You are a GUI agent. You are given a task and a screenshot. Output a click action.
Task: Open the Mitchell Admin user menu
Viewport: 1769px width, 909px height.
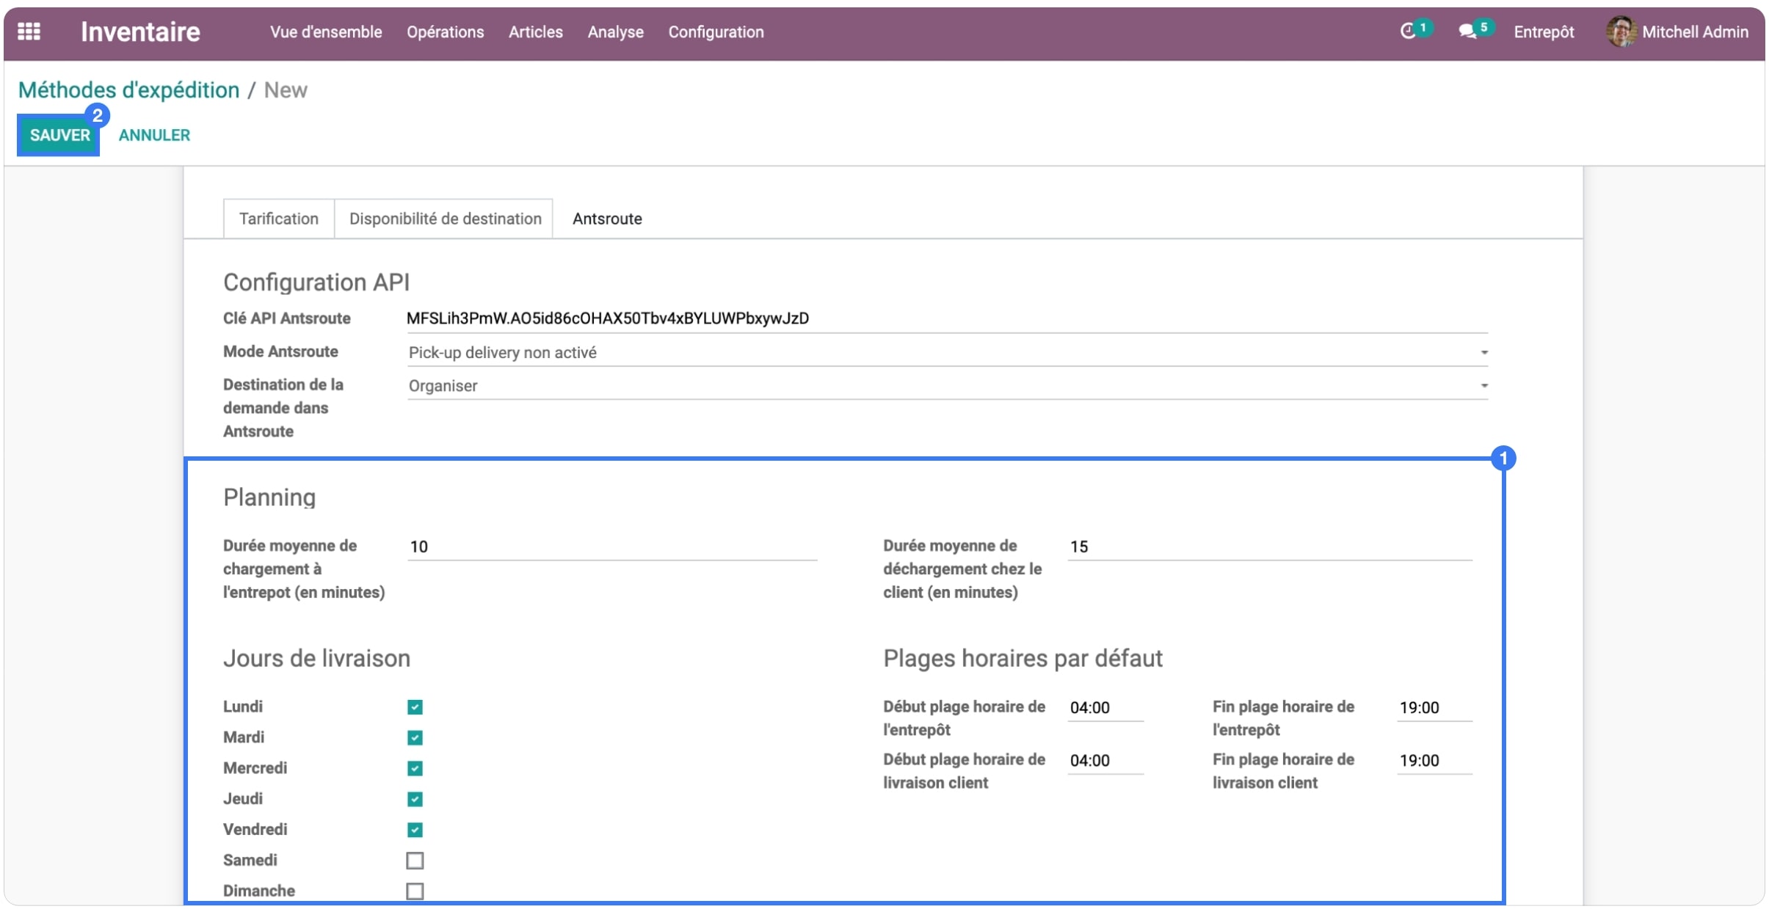click(1677, 32)
